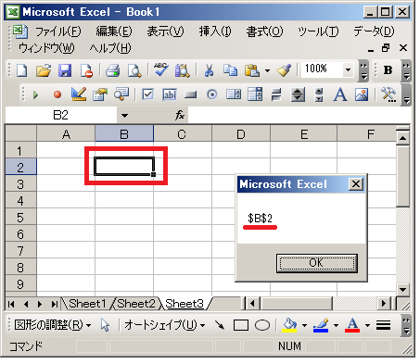Insert a Combo Box control
The width and height of the screenshot is (420, 364).
click(x=255, y=94)
